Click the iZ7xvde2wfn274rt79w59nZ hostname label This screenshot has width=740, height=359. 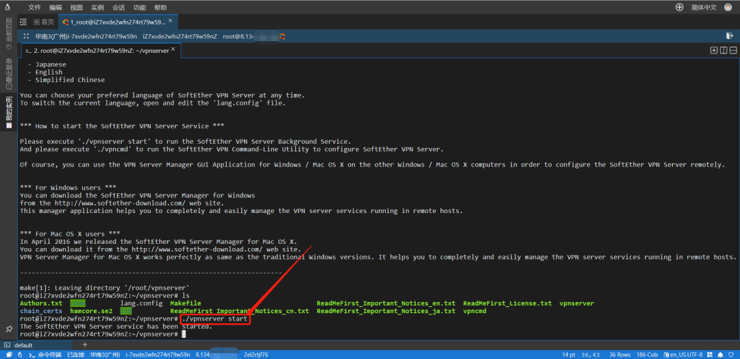tap(180, 36)
